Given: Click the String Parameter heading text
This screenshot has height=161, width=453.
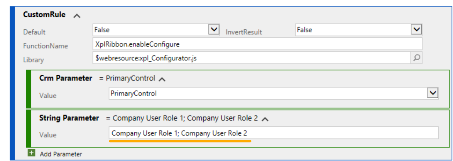Looking at the screenshot, I should [x=69, y=118].
